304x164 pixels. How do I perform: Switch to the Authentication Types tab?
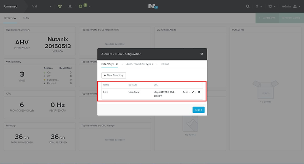(x=139, y=64)
